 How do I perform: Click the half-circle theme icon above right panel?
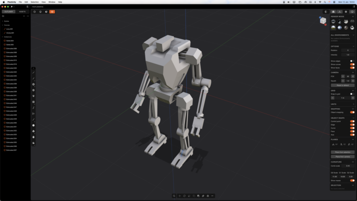[x=326, y=11]
